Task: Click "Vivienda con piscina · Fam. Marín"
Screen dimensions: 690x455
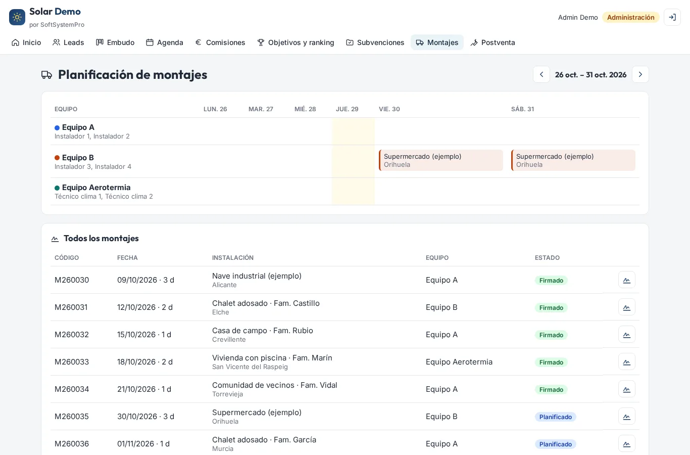Action: (272, 358)
